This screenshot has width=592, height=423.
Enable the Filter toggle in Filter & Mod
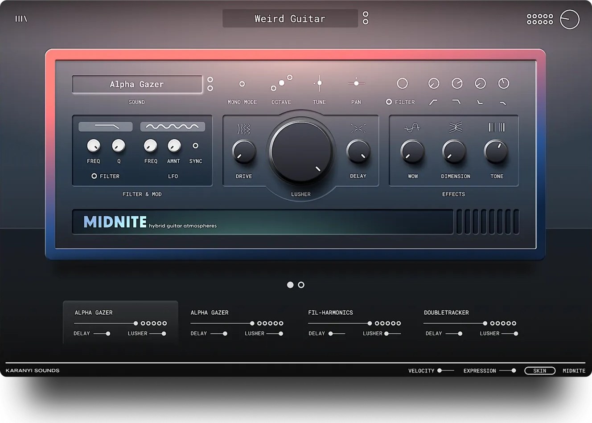94,176
